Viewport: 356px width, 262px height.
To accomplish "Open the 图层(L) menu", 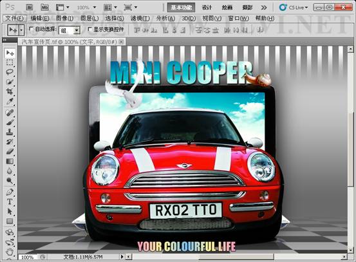I will pos(89,18).
